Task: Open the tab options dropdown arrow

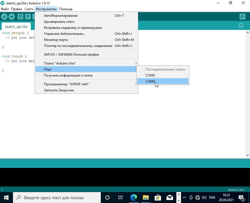Action: coord(241,25)
